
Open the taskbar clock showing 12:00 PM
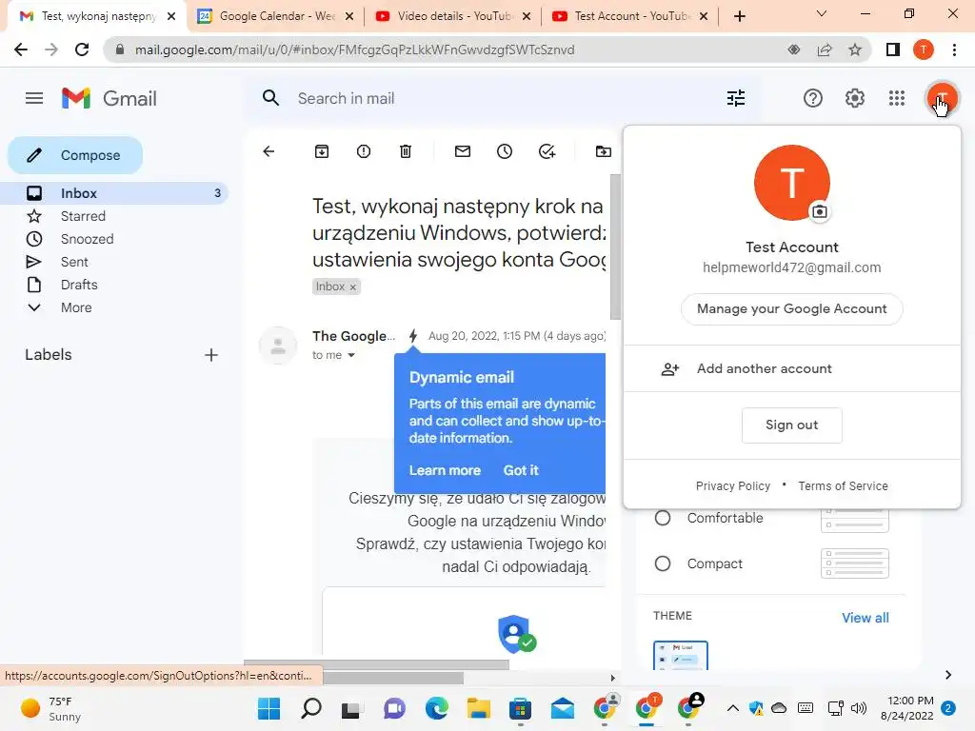[907, 708]
